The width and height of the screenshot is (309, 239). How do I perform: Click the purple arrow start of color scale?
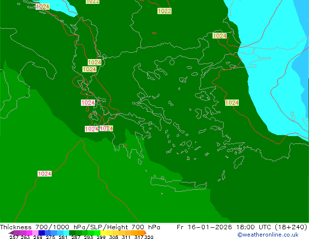click(x=11, y=233)
